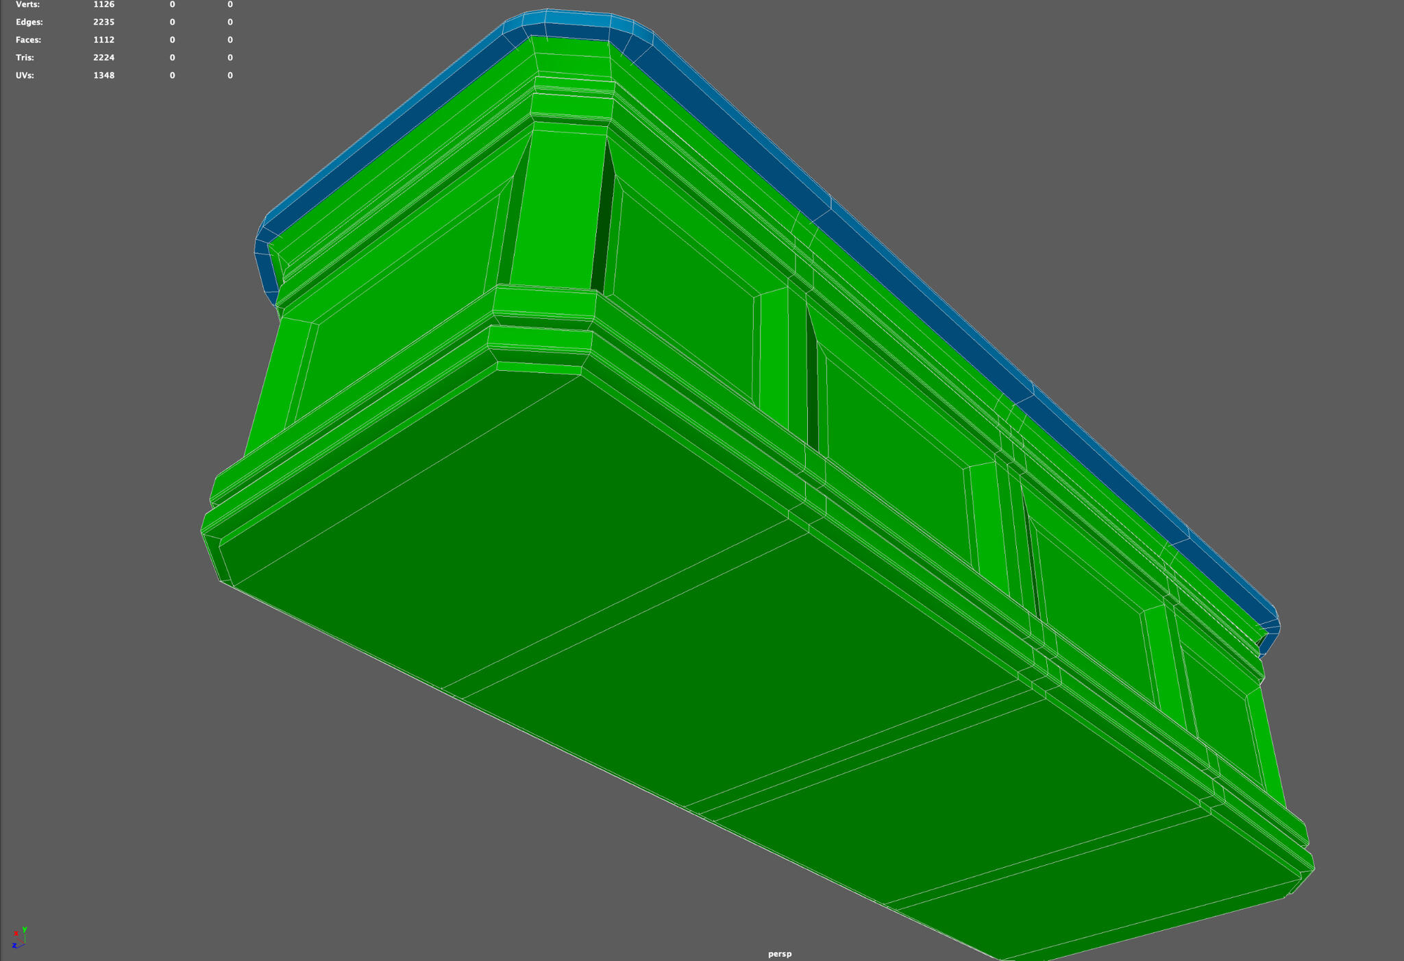Click the Y axis on the orientation gizmo
1404x961 pixels.
coord(25,929)
